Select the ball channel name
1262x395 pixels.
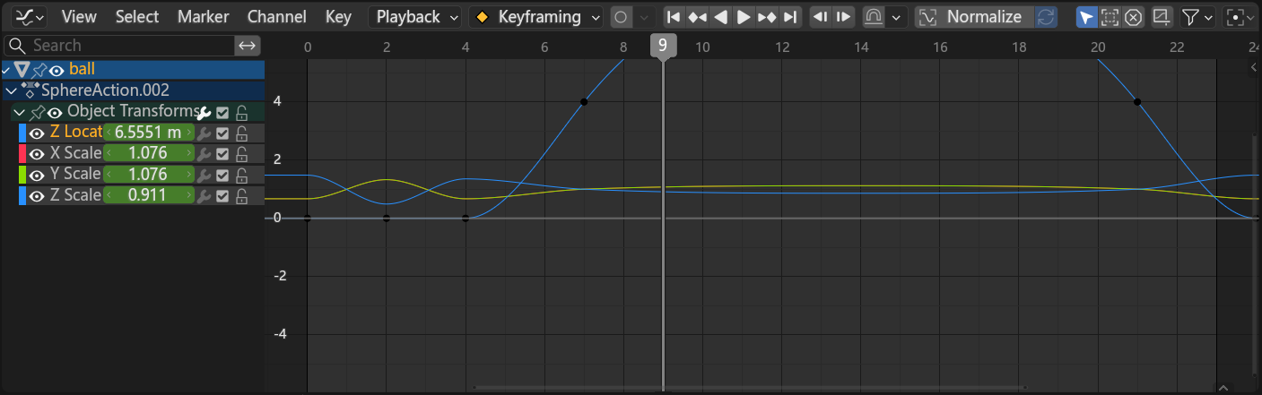pos(82,69)
